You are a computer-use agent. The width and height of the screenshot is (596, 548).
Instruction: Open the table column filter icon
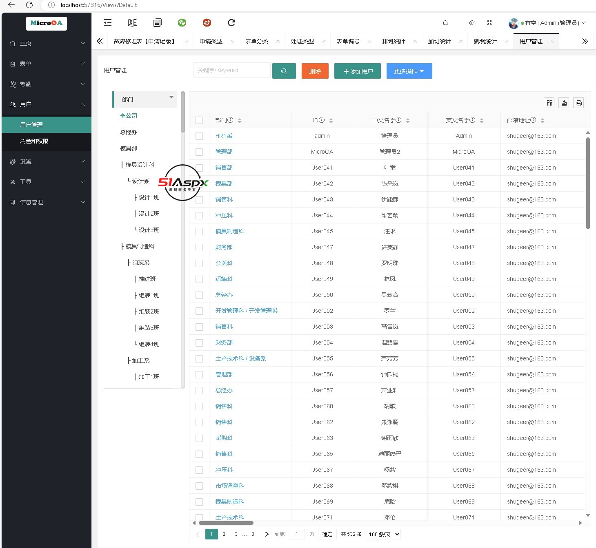pos(549,103)
